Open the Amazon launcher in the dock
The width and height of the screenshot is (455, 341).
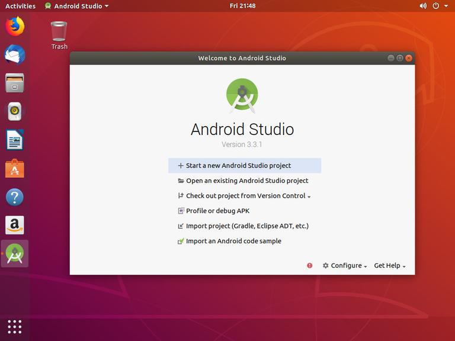coord(15,225)
